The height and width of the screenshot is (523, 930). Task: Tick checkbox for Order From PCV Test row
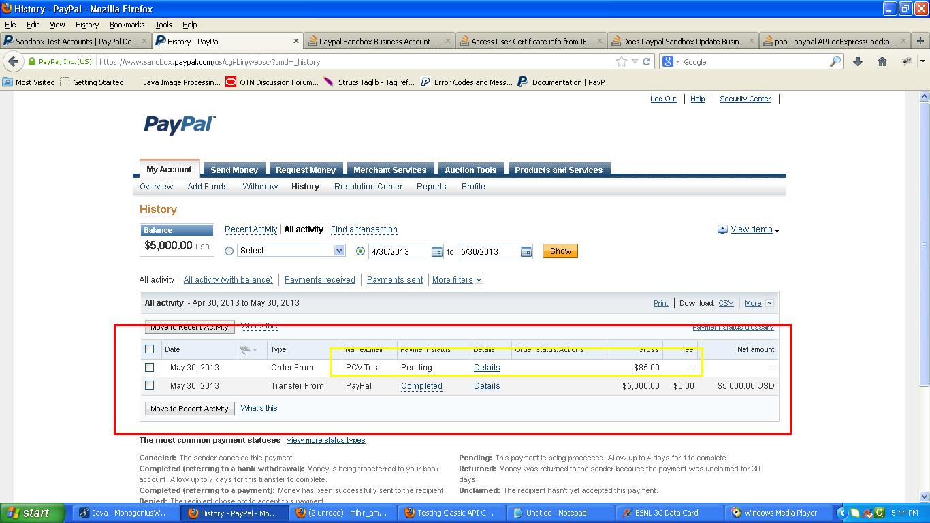click(x=150, y=367)
